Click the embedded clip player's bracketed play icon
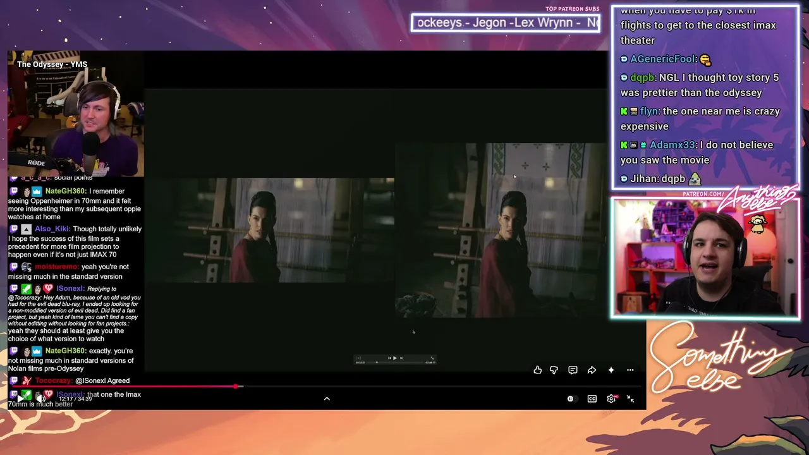Screen dimensions: 809x455 tap(358, 358)
